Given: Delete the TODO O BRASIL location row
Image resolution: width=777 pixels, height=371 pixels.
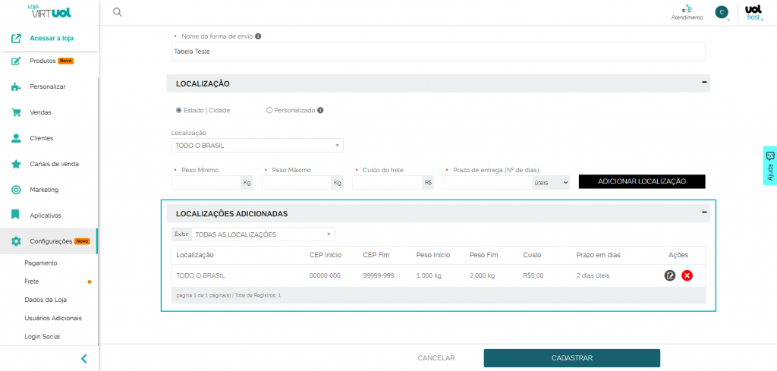Looking at the screenshot, I should [687, 275].
